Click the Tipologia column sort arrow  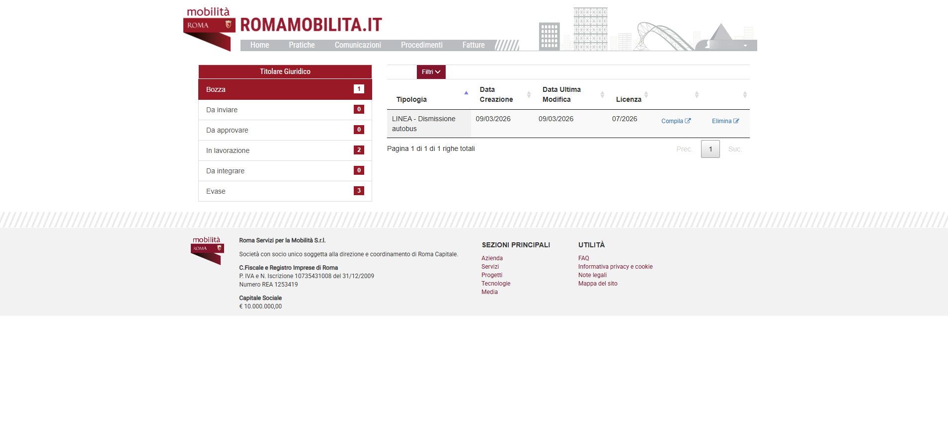coord(466,93)
